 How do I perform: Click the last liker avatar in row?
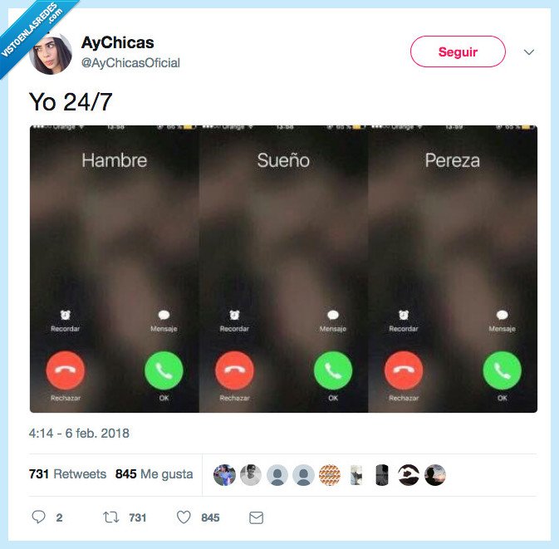click(435, 475)
